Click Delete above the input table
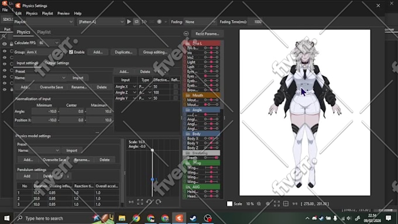Screen dimensions: 398x224 point(145,72)
